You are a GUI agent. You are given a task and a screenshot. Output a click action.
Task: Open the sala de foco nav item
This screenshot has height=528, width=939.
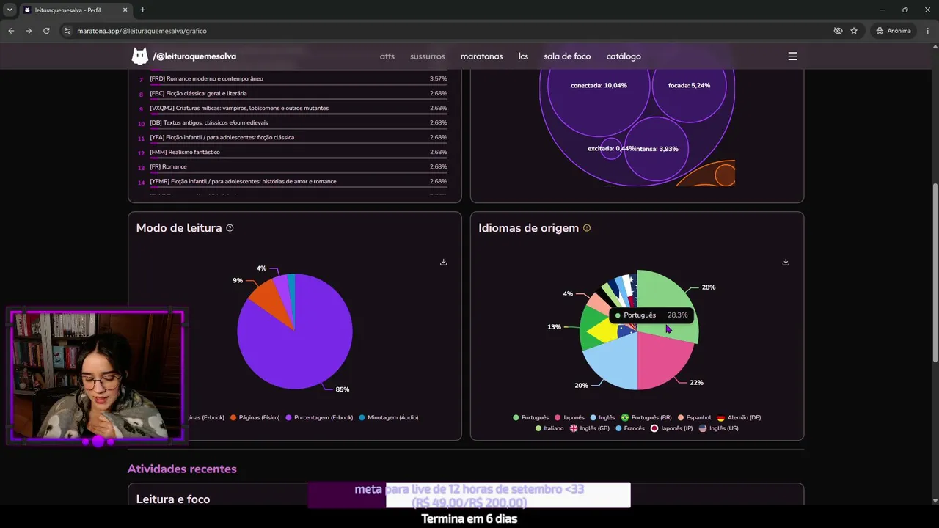click(x=567, y=56)
